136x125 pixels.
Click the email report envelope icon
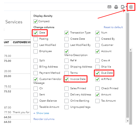coord(109,7)
